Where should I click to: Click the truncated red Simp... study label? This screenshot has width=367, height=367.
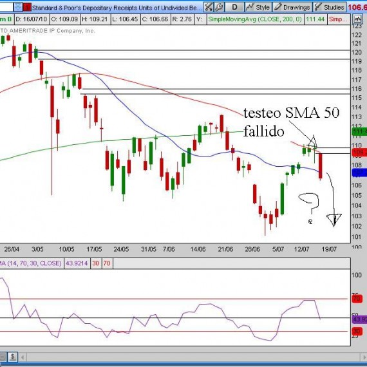(x=338, y=19)
